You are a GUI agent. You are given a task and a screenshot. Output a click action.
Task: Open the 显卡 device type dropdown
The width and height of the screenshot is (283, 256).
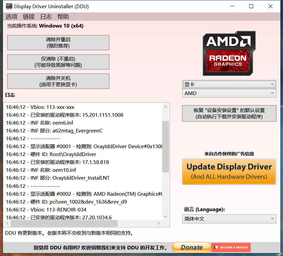point(229,84)
